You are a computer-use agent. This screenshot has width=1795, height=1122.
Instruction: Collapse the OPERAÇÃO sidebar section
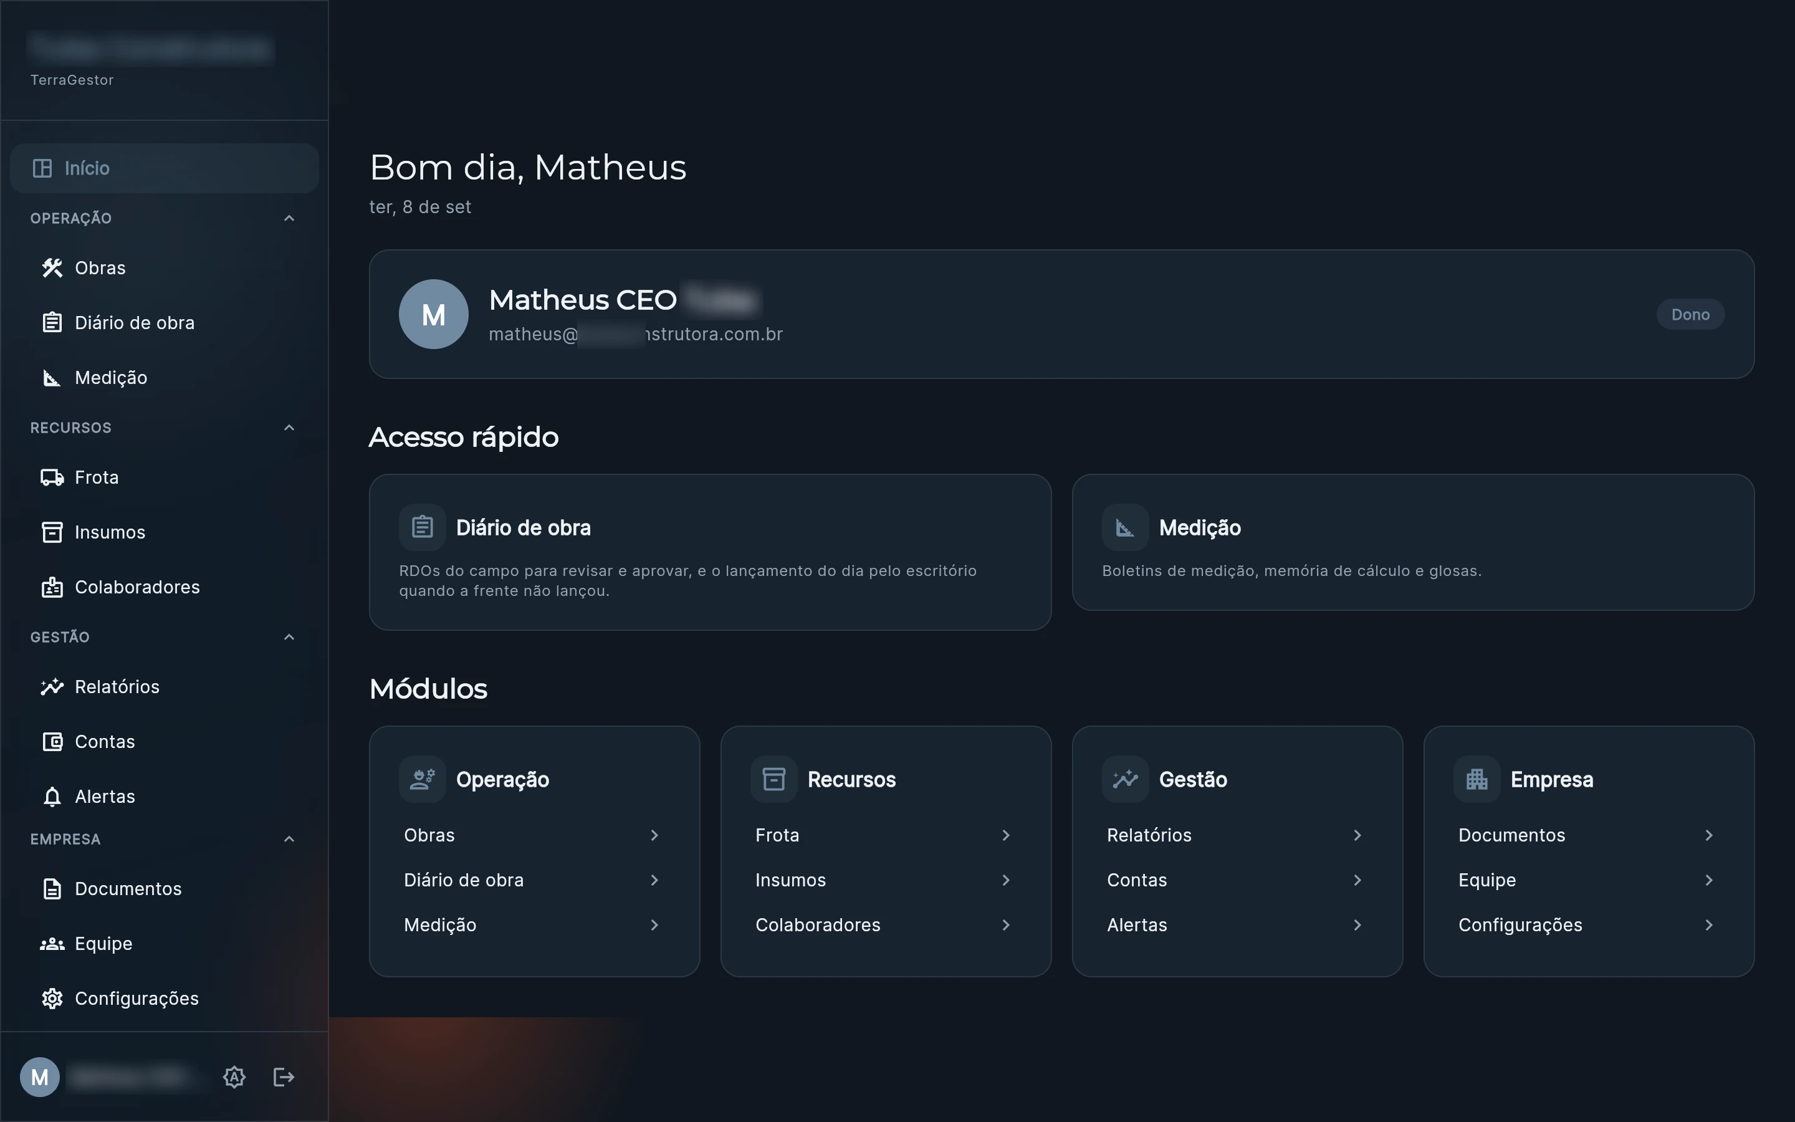[x=289, y=218]
